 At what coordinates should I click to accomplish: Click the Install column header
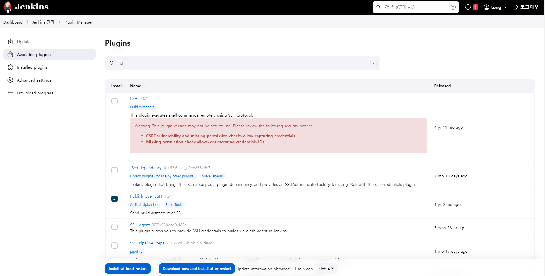coord(117,86)
